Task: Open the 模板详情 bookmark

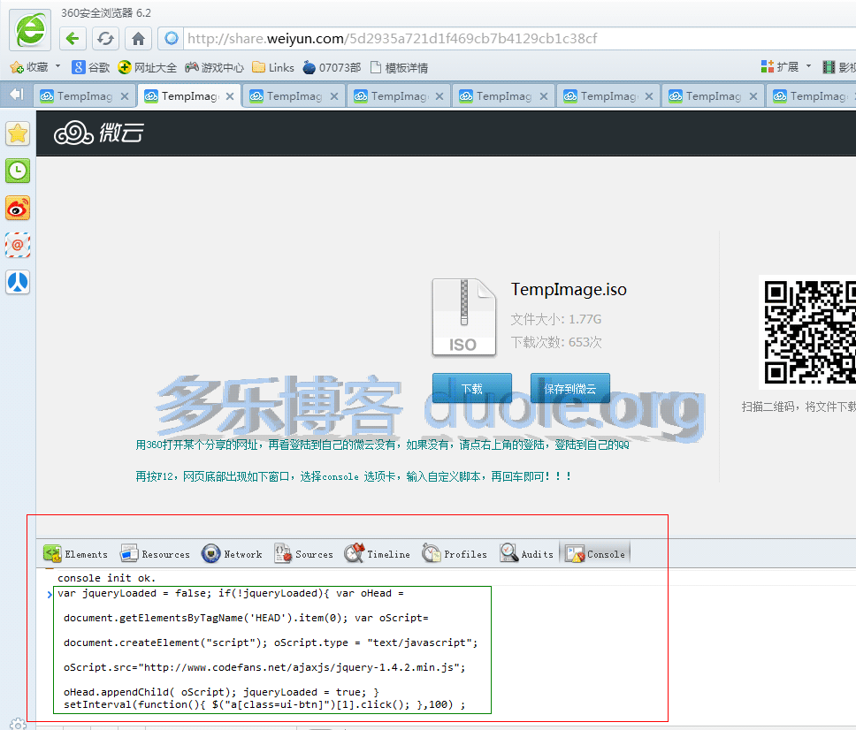Action: point(399,68)
